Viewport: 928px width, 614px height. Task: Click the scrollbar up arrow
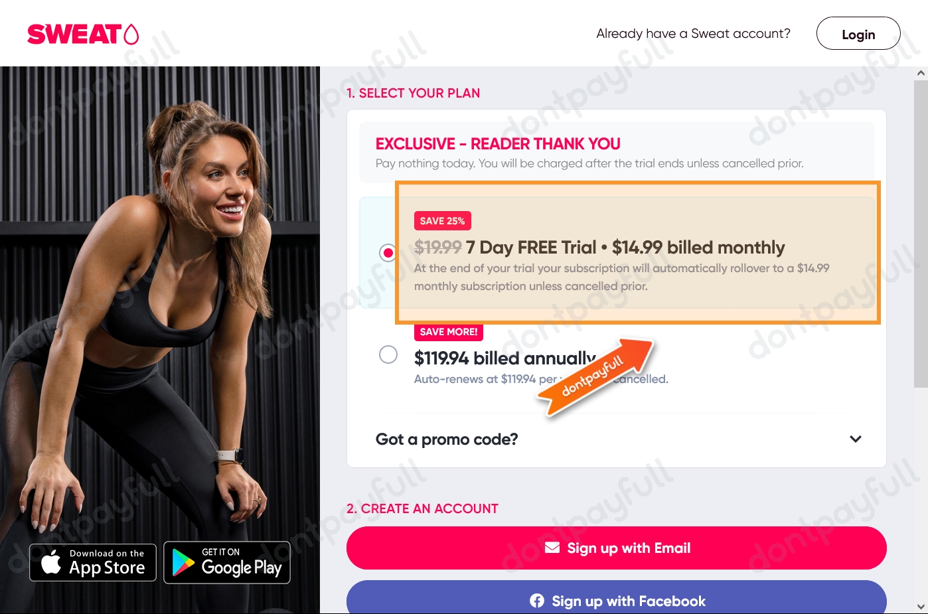(921, 73)
